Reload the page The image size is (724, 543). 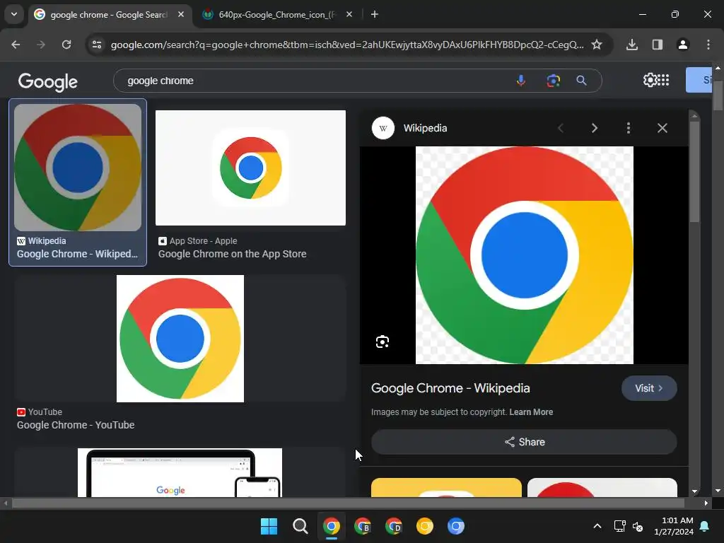pyautogui.click(x=66, y=45)
